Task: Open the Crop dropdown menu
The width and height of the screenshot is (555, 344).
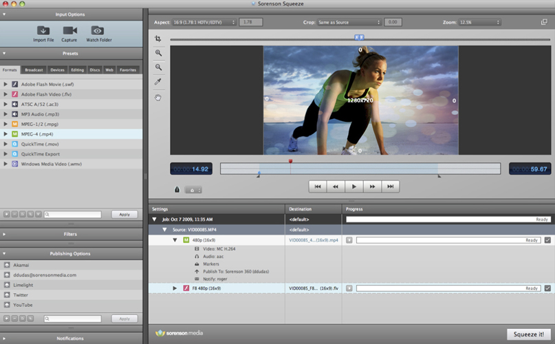Action: click(350, 23)
